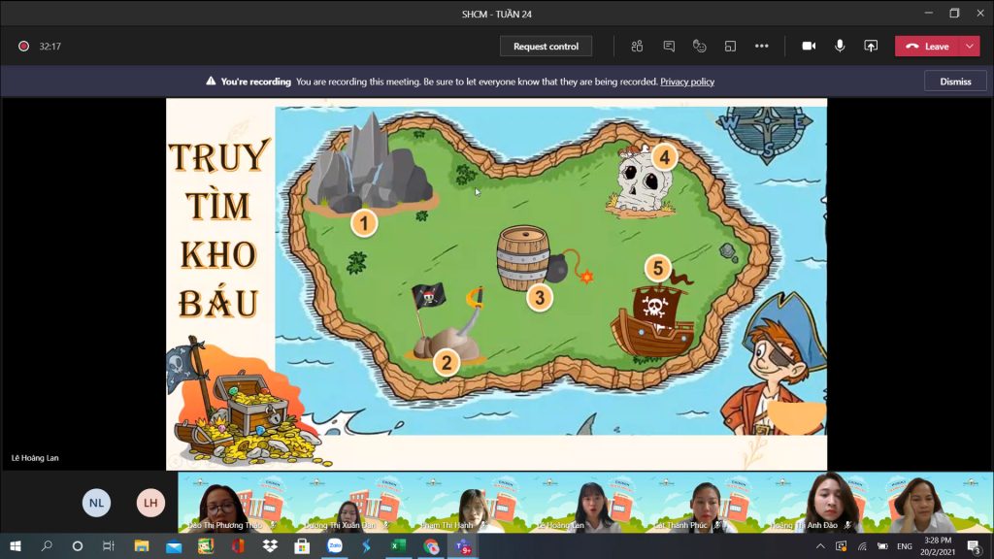Show the participants panel
Screen dimensions: 994x559
click(x=637, y=46)
